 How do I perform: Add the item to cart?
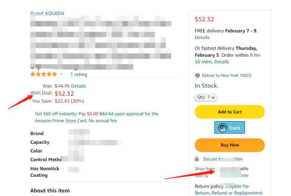(x=230, y=112)
